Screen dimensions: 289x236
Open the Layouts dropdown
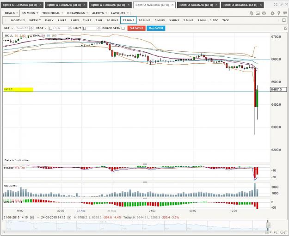pyautogui.click(x=120, y=13)
